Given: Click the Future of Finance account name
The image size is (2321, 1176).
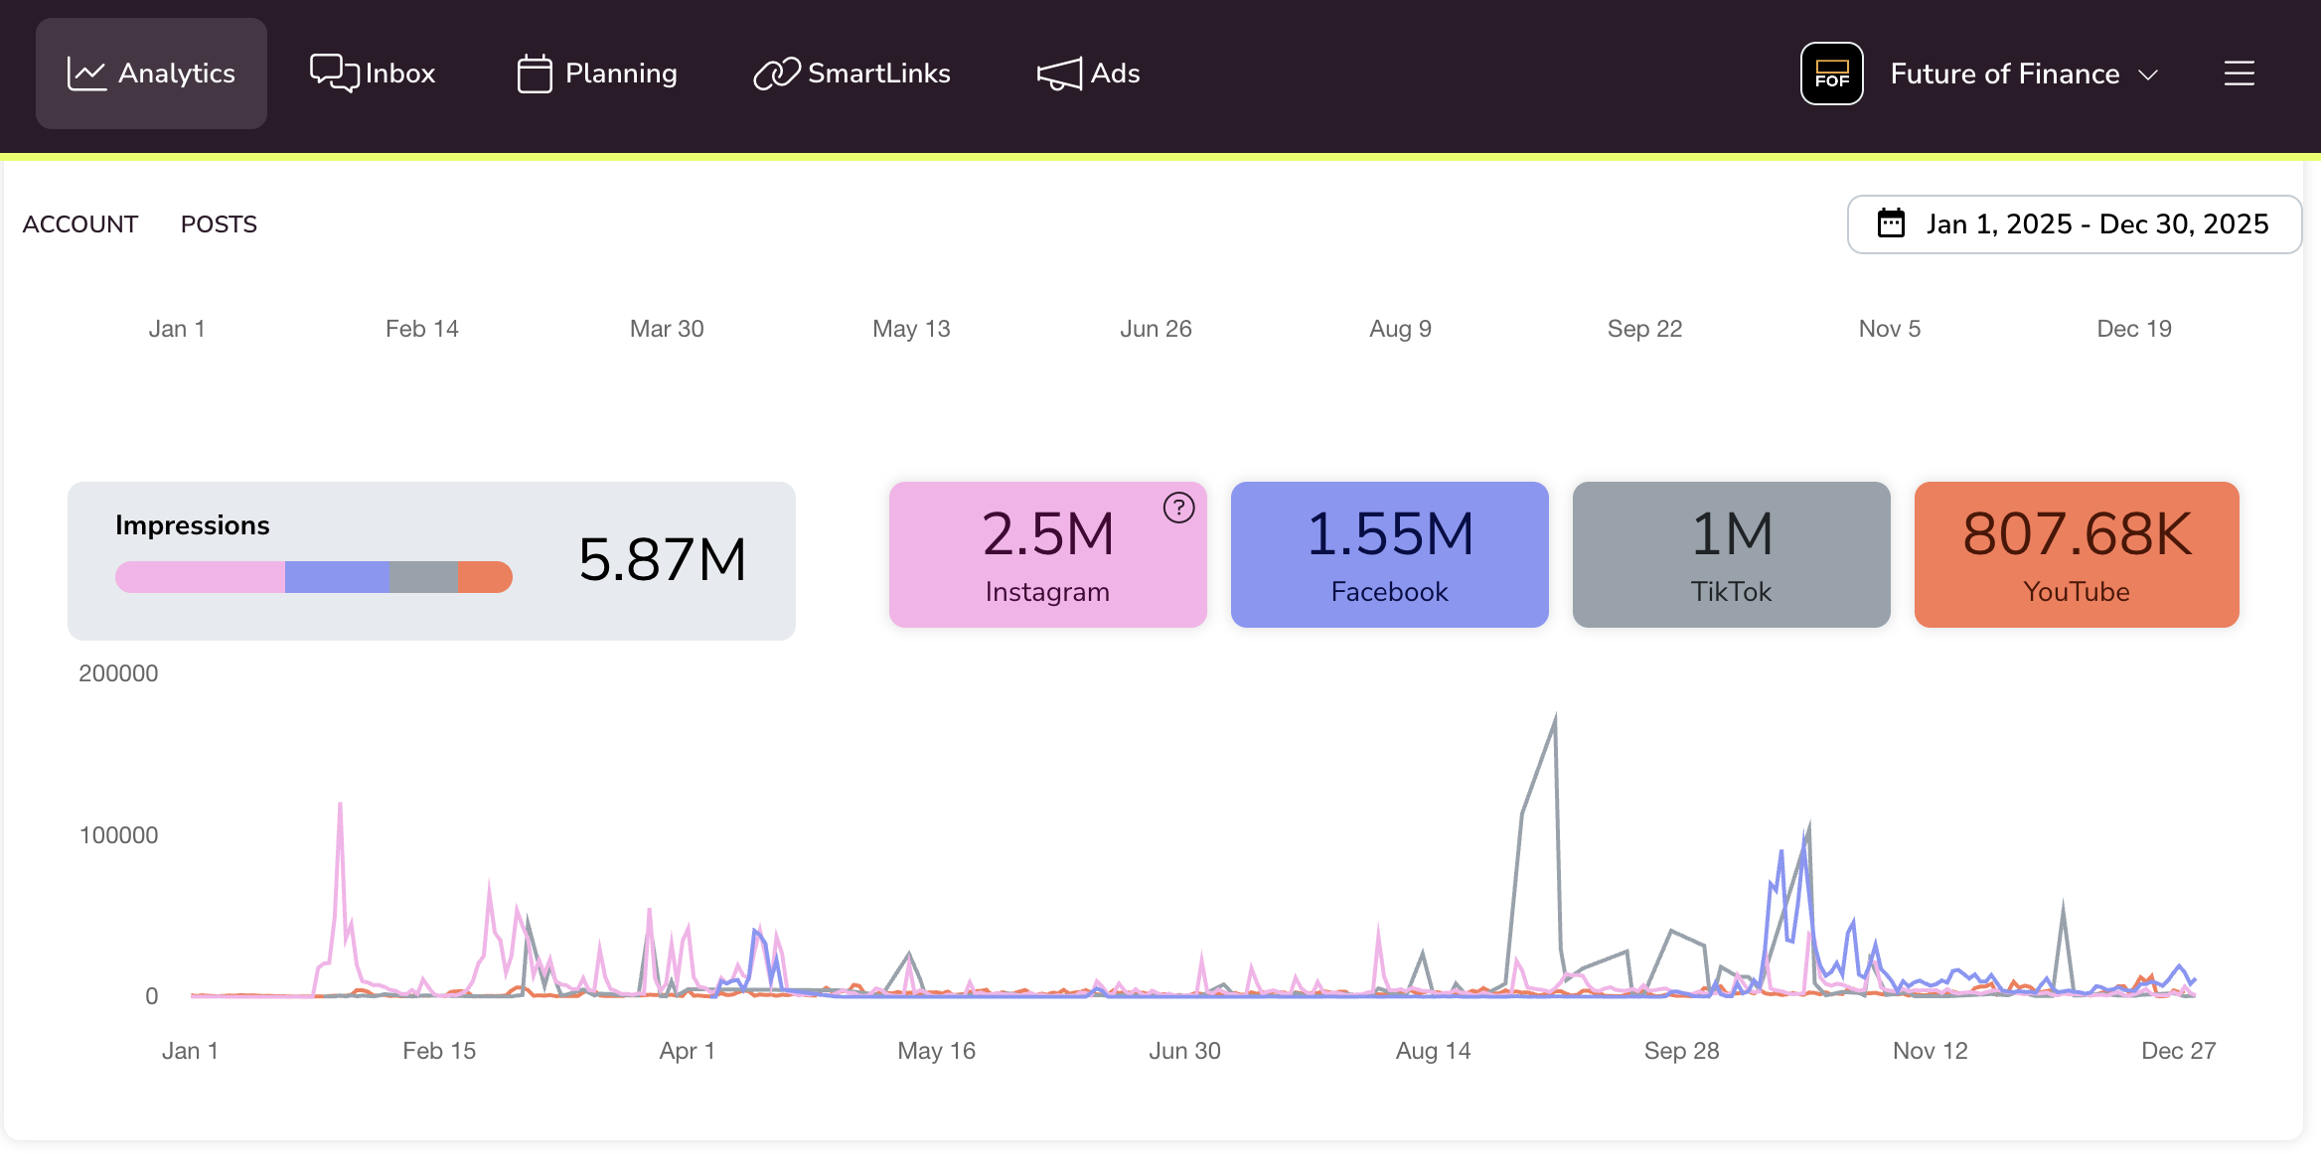Looking at the screenshot, I should coord(2004,73).
